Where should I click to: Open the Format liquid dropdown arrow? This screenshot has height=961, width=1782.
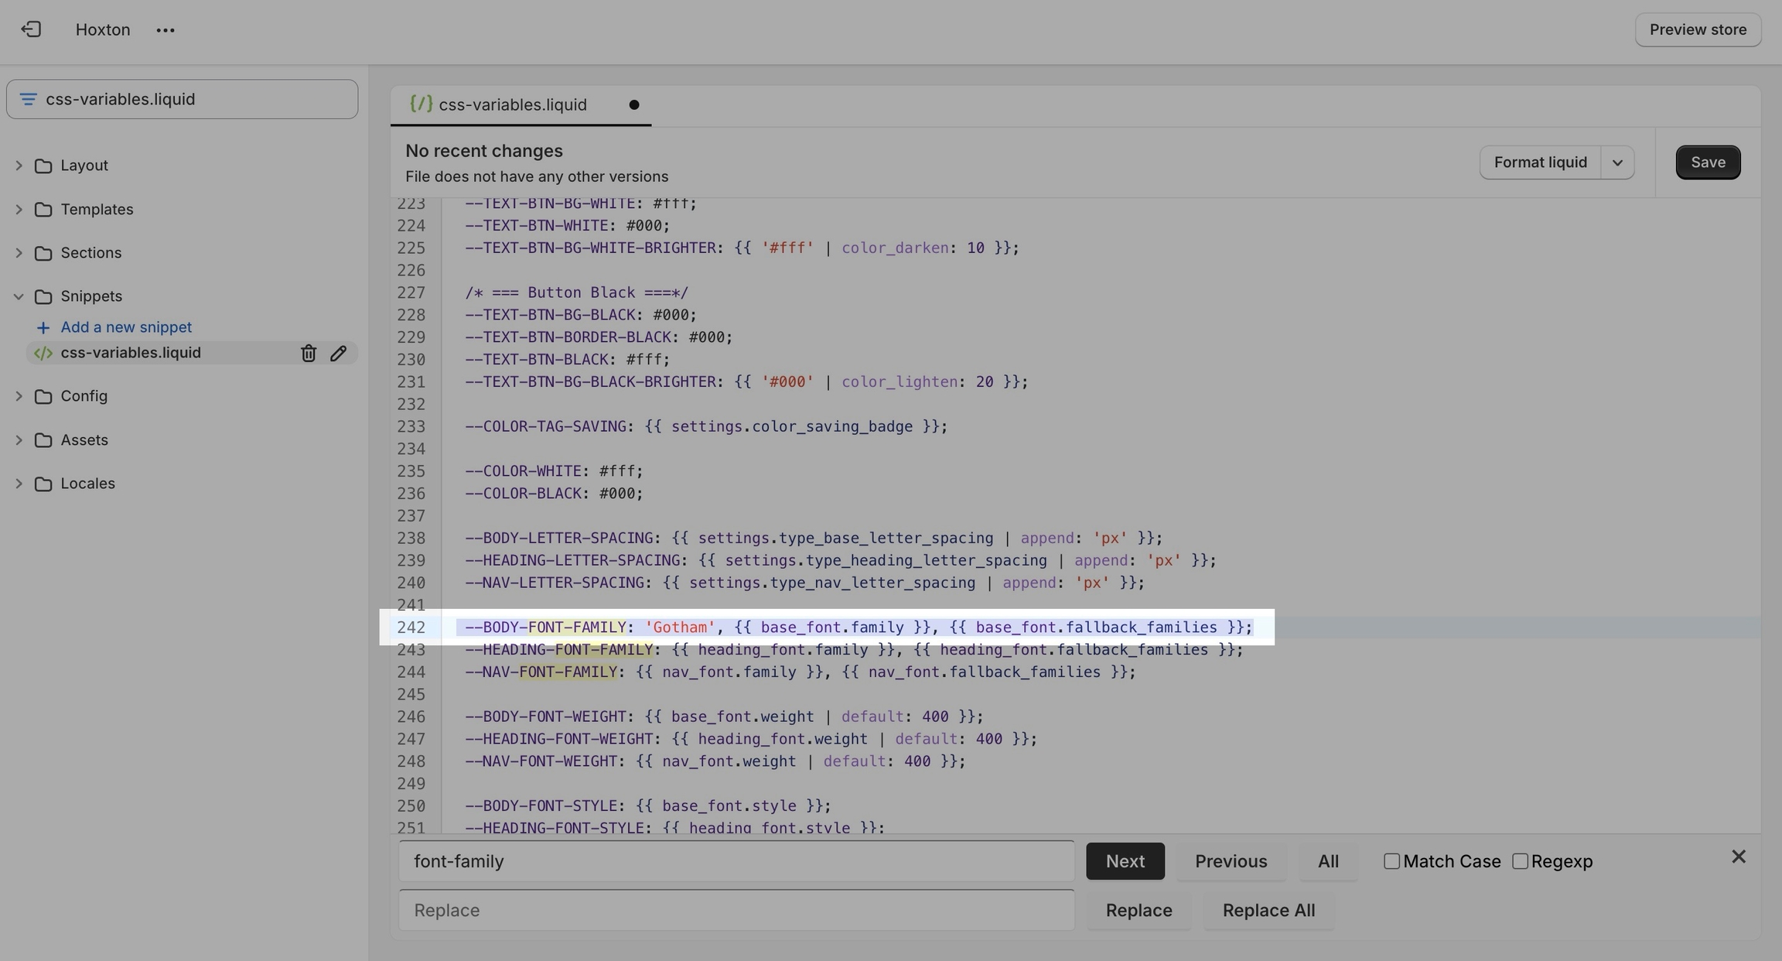pos(1617,162)
